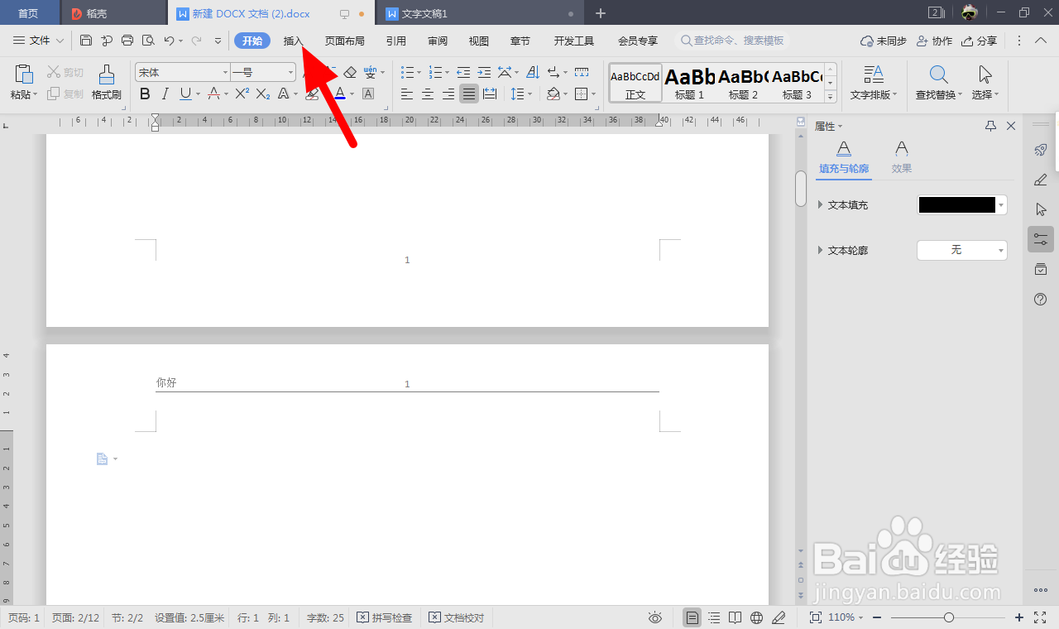This screenshot has height=629, width=1059.
Task: Click the command search box
Action: pyautogui.click(x=732, y=41)
